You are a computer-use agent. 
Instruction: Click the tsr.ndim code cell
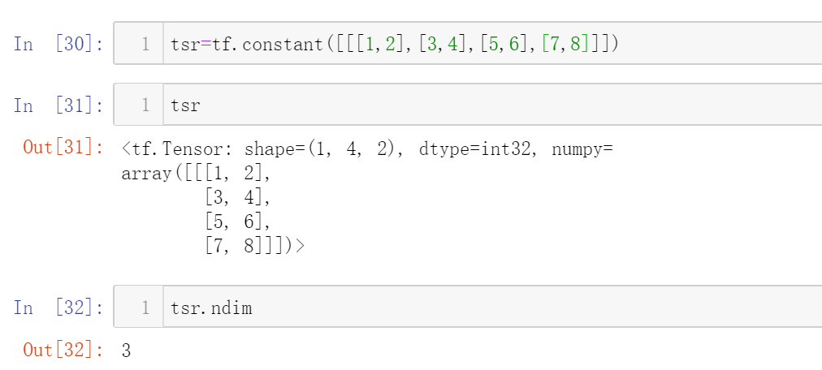[487, 308]
